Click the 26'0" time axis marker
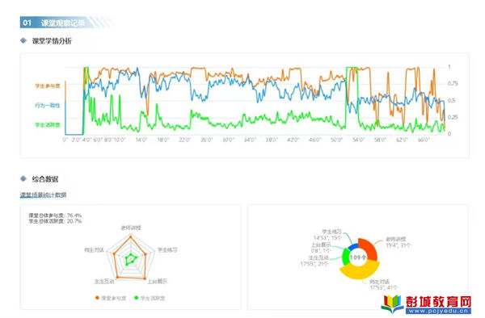Viewport: 485px width, 318px height. [206, 140]
